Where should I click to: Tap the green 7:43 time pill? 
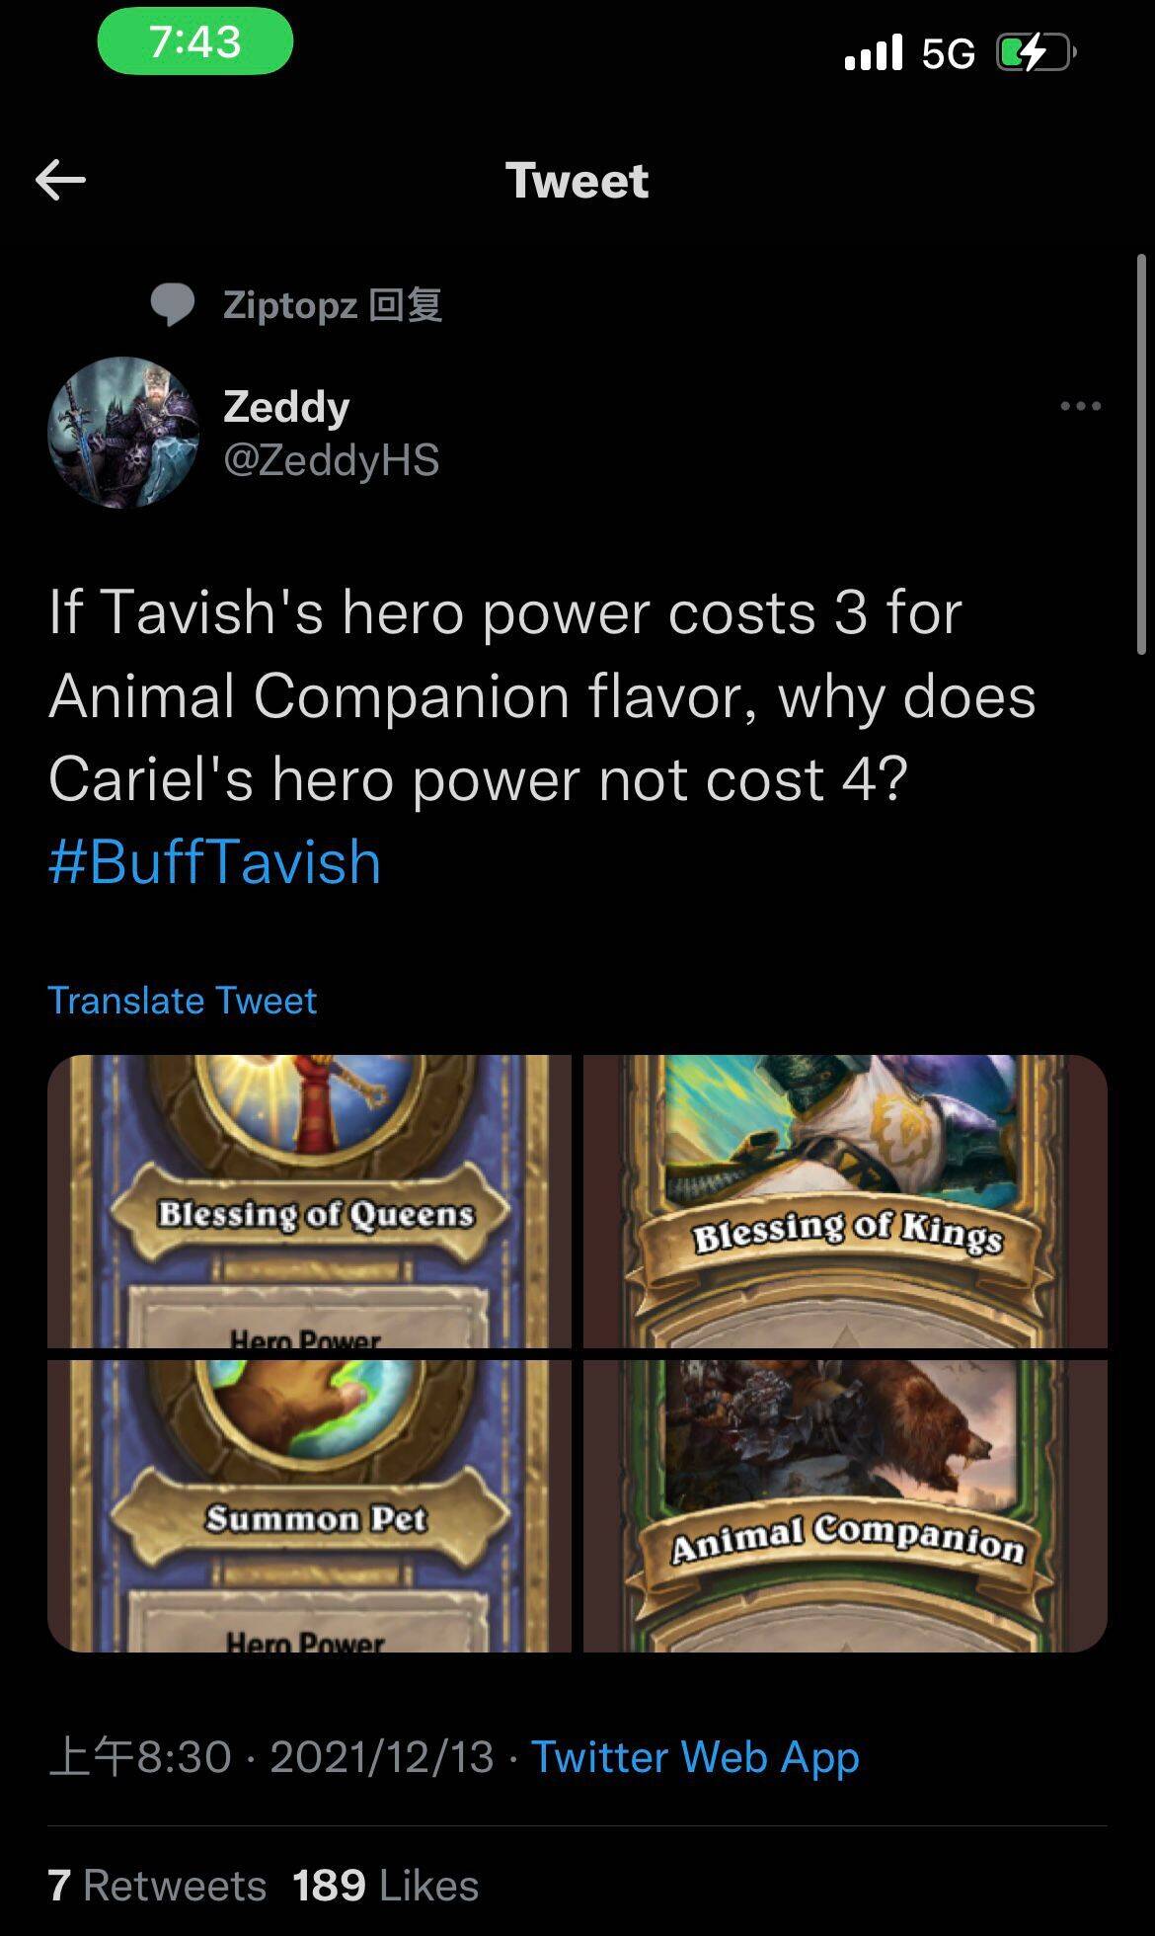(195, 42)
